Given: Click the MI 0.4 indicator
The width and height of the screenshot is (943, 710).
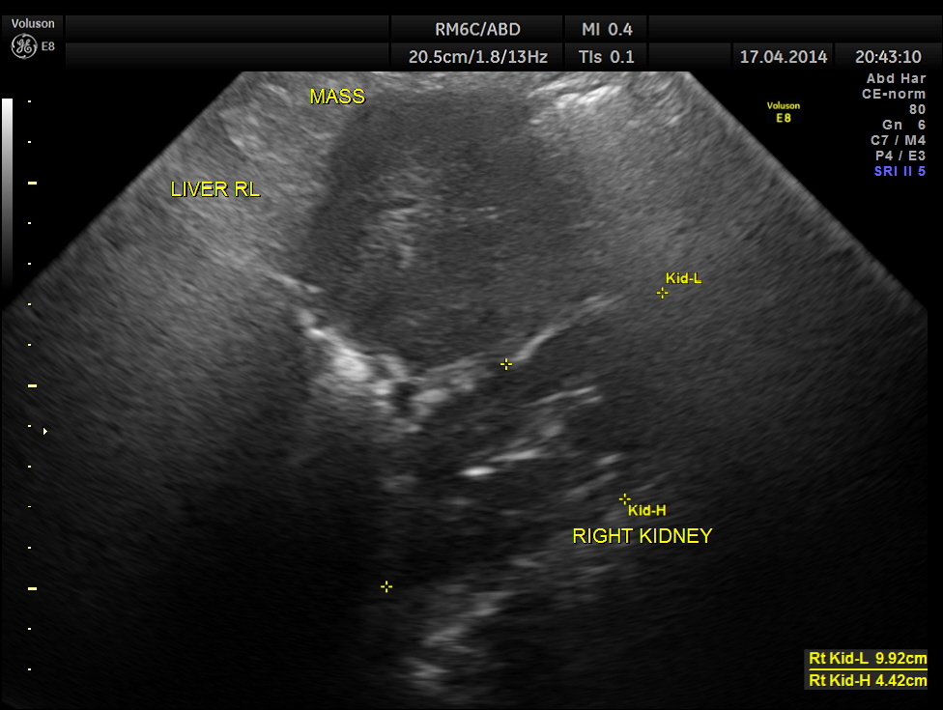Looking at the screenshot, I should [x=606, y=29].
